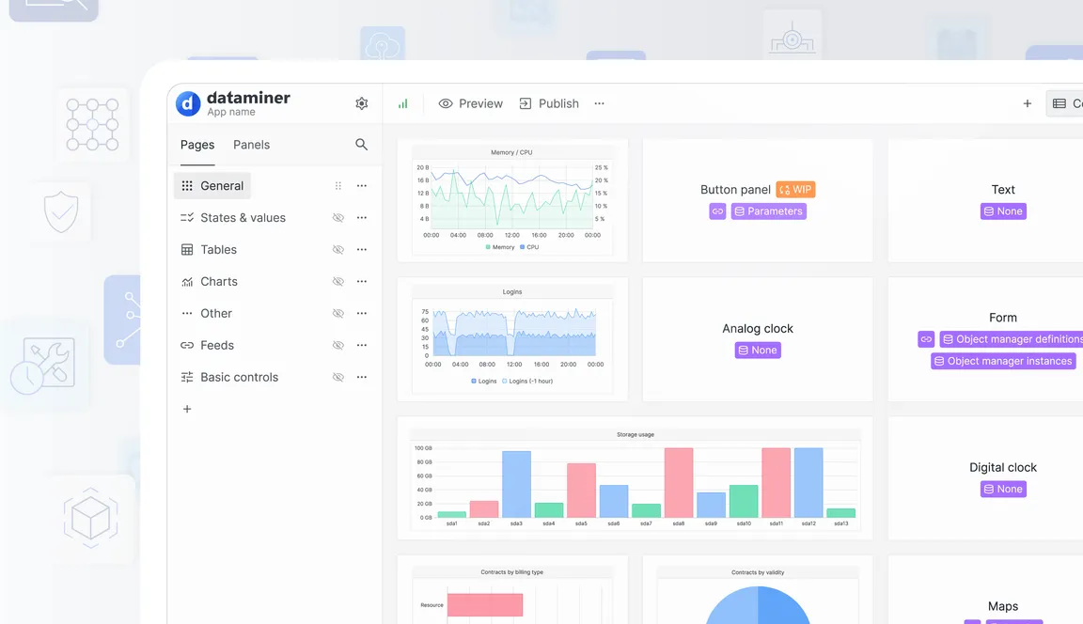Toggle visibility of the Charts page

tap(337, 281)
